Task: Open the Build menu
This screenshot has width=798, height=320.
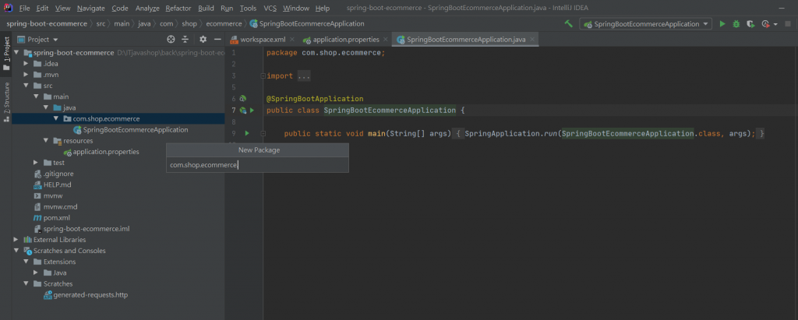Action: tap(206, 8)
